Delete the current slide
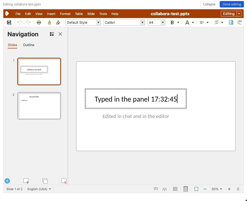The height and width of the screenshot is (201, 247). coord(64,181)
